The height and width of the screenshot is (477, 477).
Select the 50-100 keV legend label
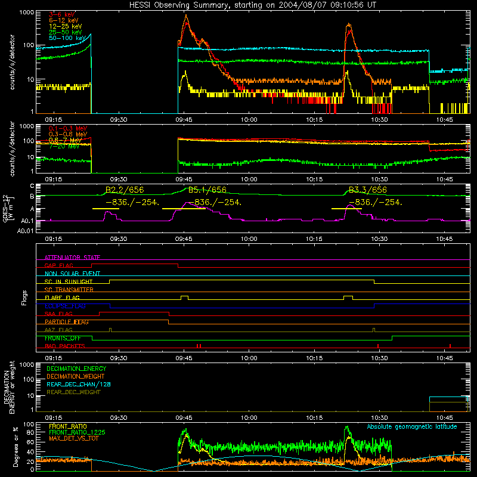click(x=67, y=38)
